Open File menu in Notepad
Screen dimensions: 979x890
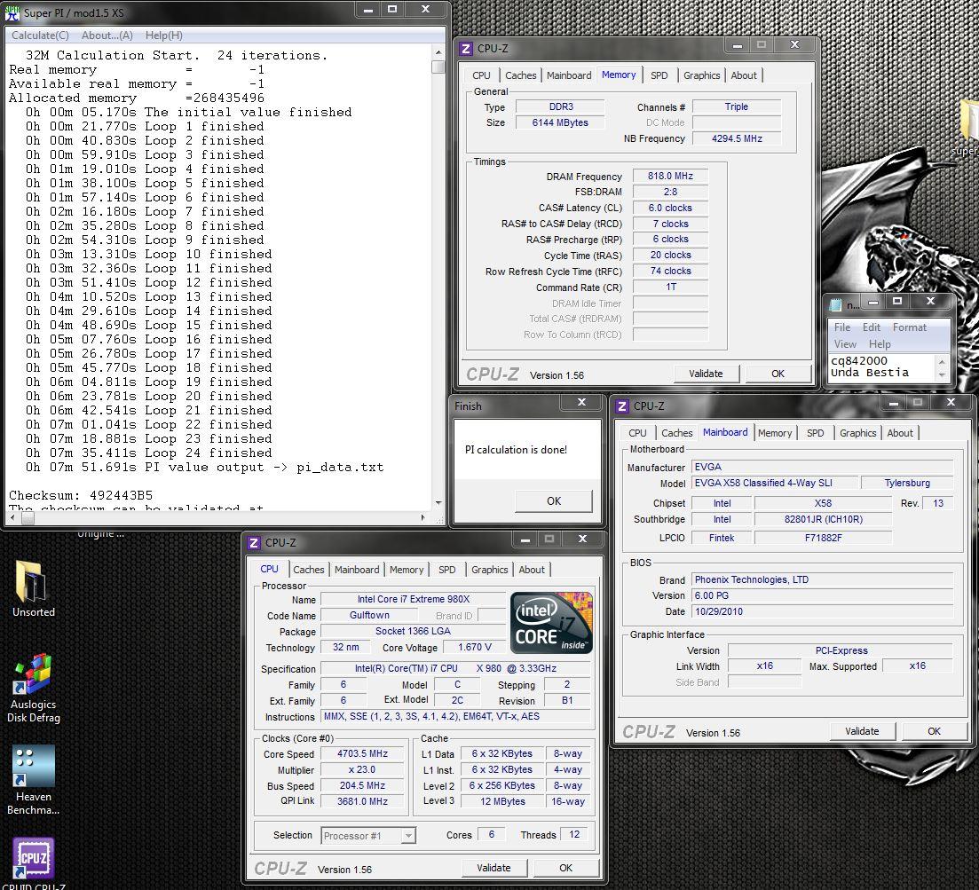click(842, 327)
